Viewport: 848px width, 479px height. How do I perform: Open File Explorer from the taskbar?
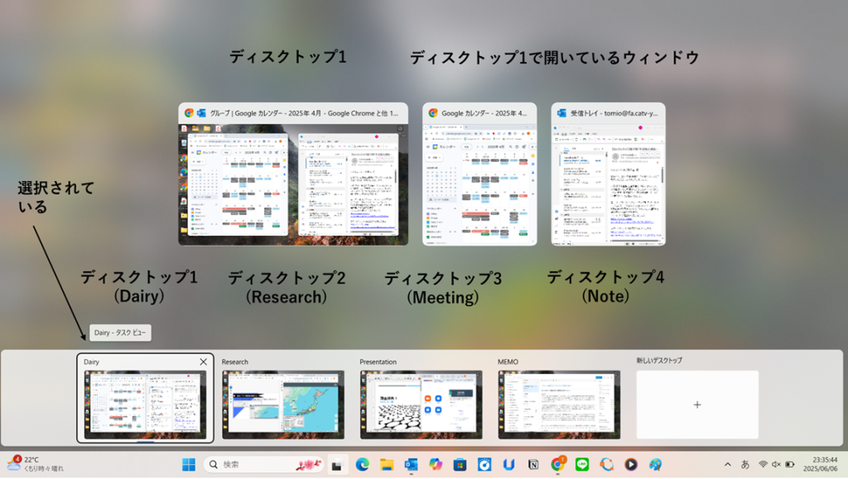pyautogui.click(x=387, y=464)
